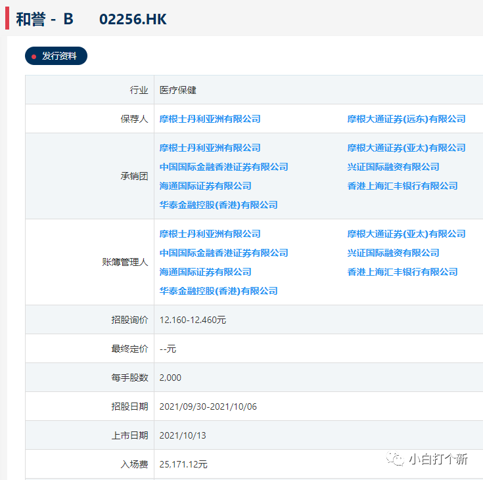
Task: Select the lot size value 2,000
Action: tap(170, 378)
